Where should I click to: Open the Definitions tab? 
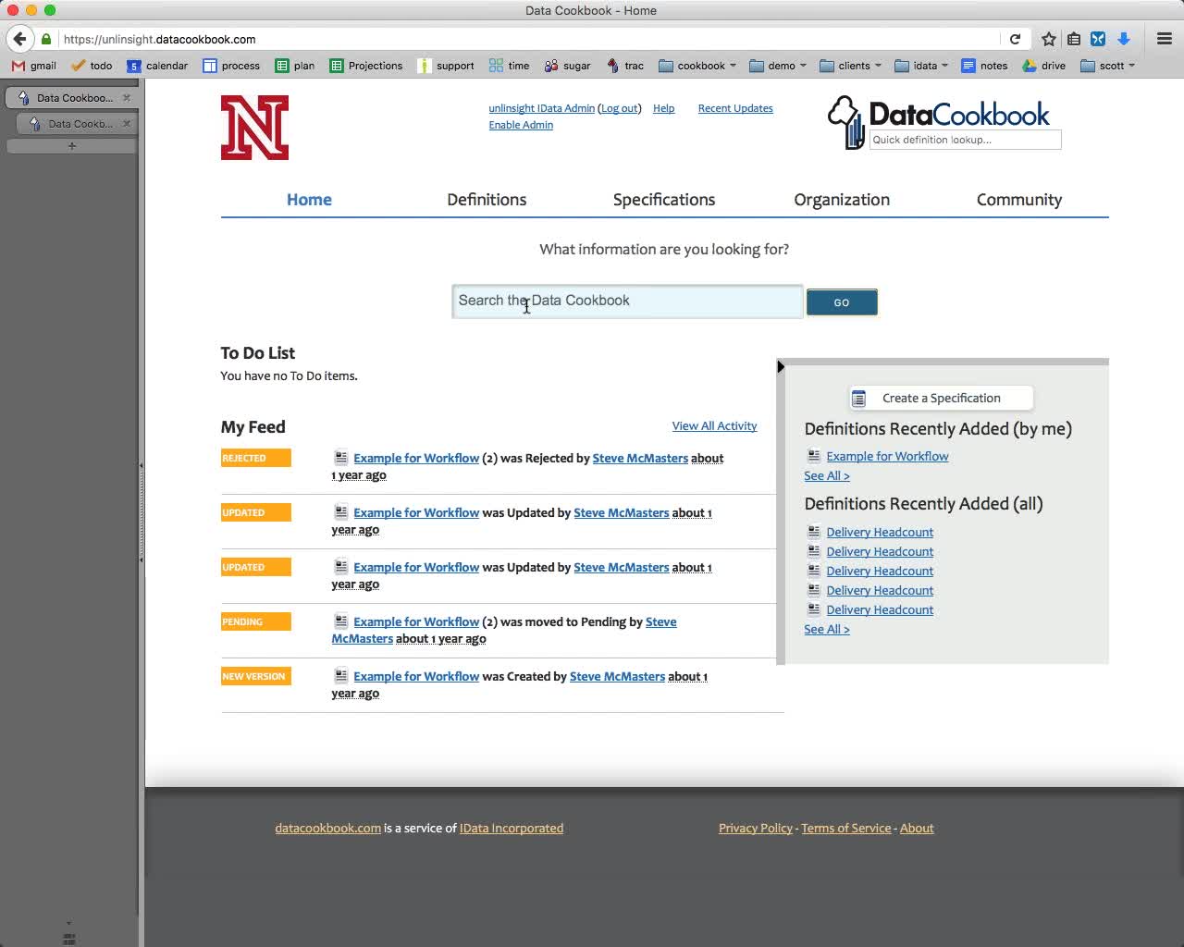487,200
